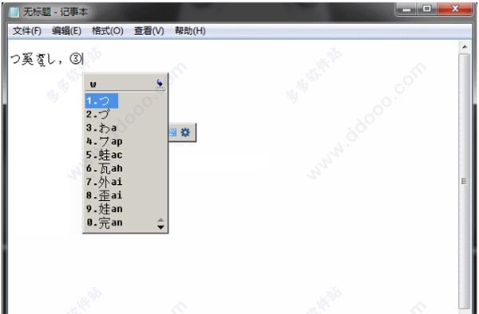
Task: Click the Notepad icon in the title bar
Action: pyautogui.click(x=14, y=12)
